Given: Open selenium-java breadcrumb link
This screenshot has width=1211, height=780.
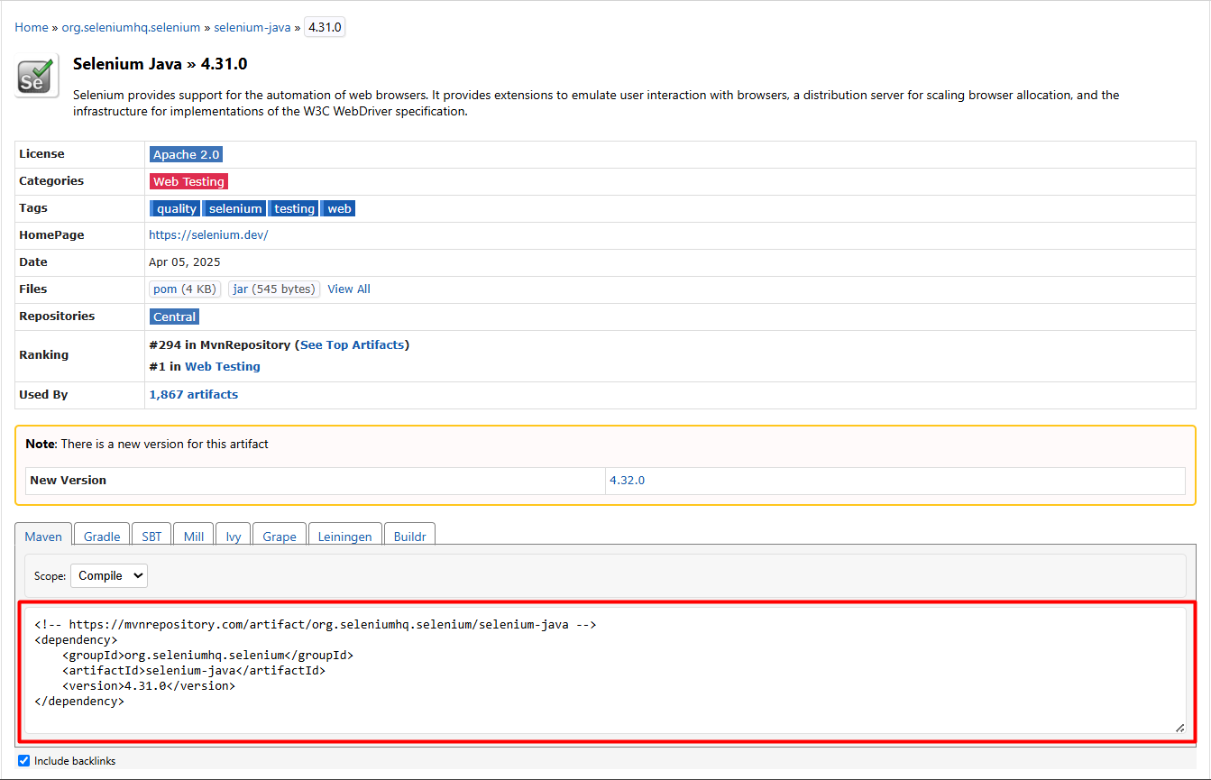Looking at the screenshot, I should [x=252, y=27].
